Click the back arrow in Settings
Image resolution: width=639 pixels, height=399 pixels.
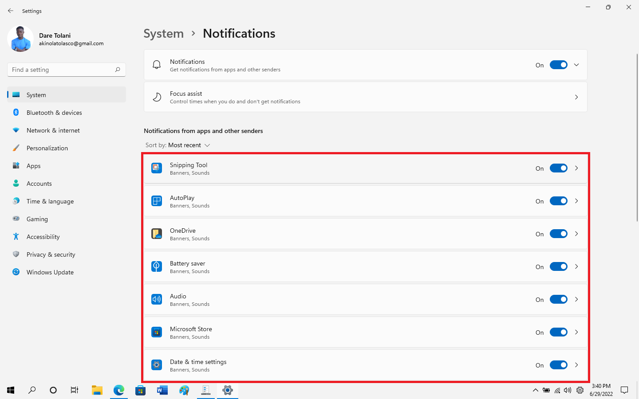pyautogui.click(x=11, y=11)
